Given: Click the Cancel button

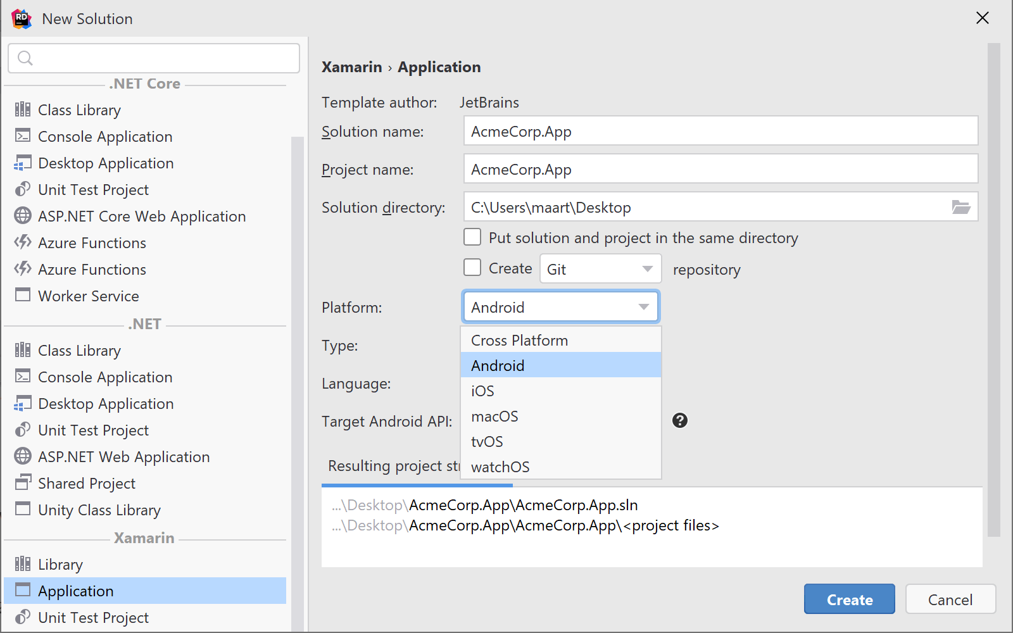Looking at the screenshot, I should pyautogui.click(x=950, y=599).
